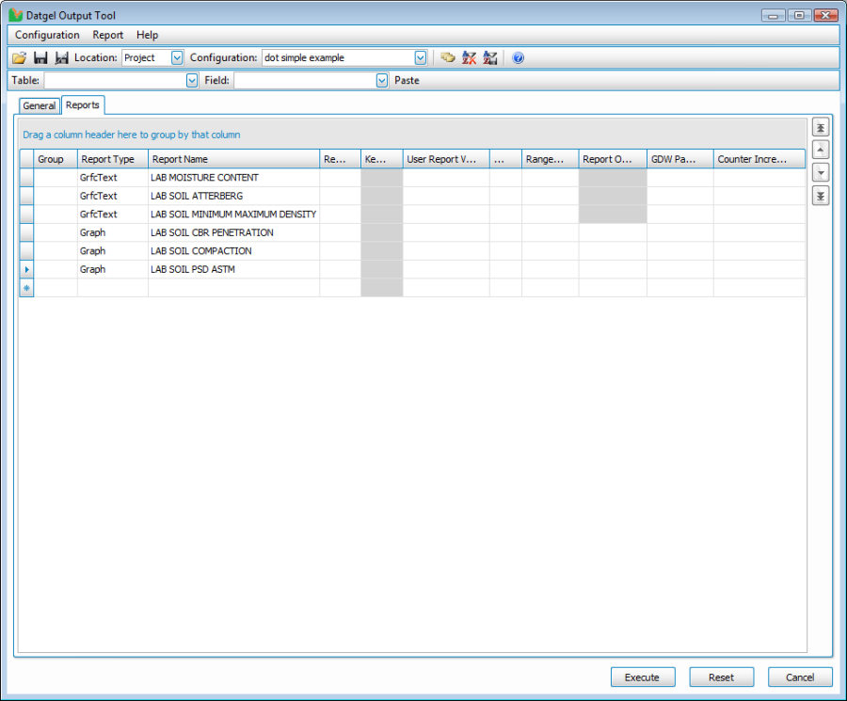Select the LAB SOIL COMPACTION row name
The width and height of the screenshot is (847, 701).
coord(201,251)
